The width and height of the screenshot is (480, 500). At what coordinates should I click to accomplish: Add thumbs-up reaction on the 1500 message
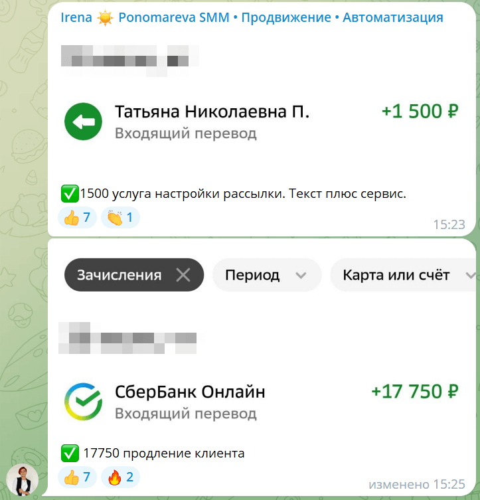(x=77, y=218)
